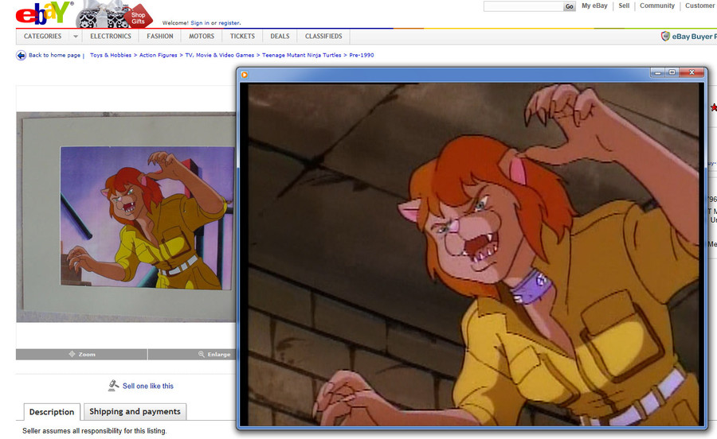Open the Community link

tap(657, 6)
